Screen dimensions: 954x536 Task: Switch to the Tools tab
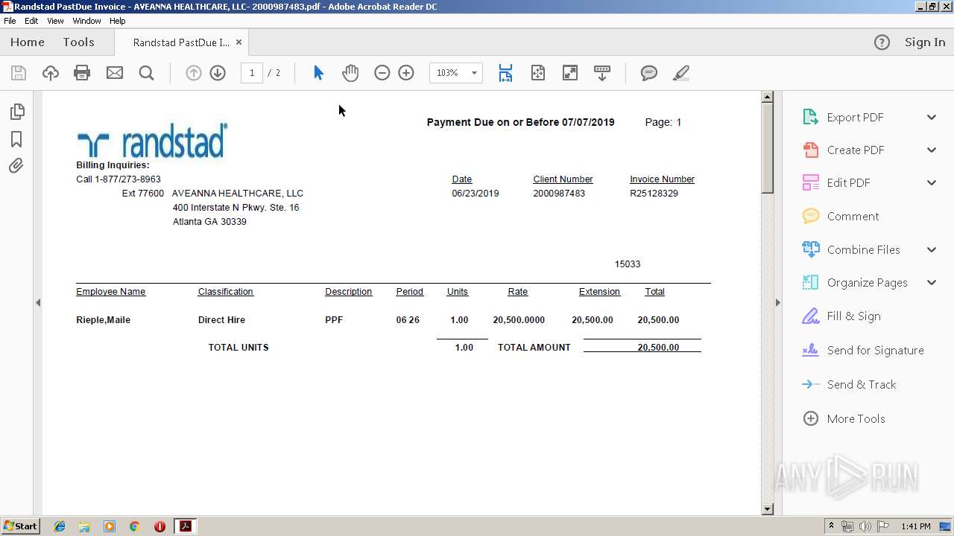click(78, 42)
